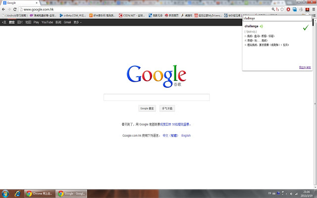Image resolution: width=317 pixels, height=198 pixels.
Task: Click the keyboard input method tray icon
Action: [274, 194]
